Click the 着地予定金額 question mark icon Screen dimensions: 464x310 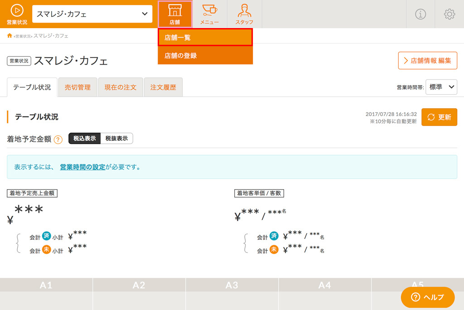click(58, 139)
